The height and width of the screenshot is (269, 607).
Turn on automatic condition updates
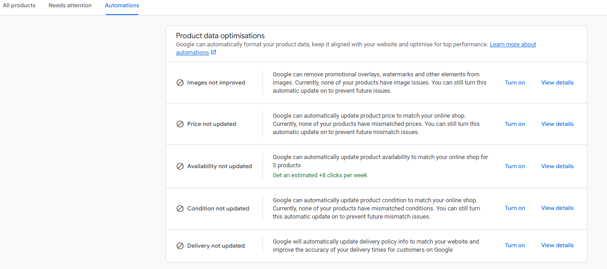coord(515,208)
